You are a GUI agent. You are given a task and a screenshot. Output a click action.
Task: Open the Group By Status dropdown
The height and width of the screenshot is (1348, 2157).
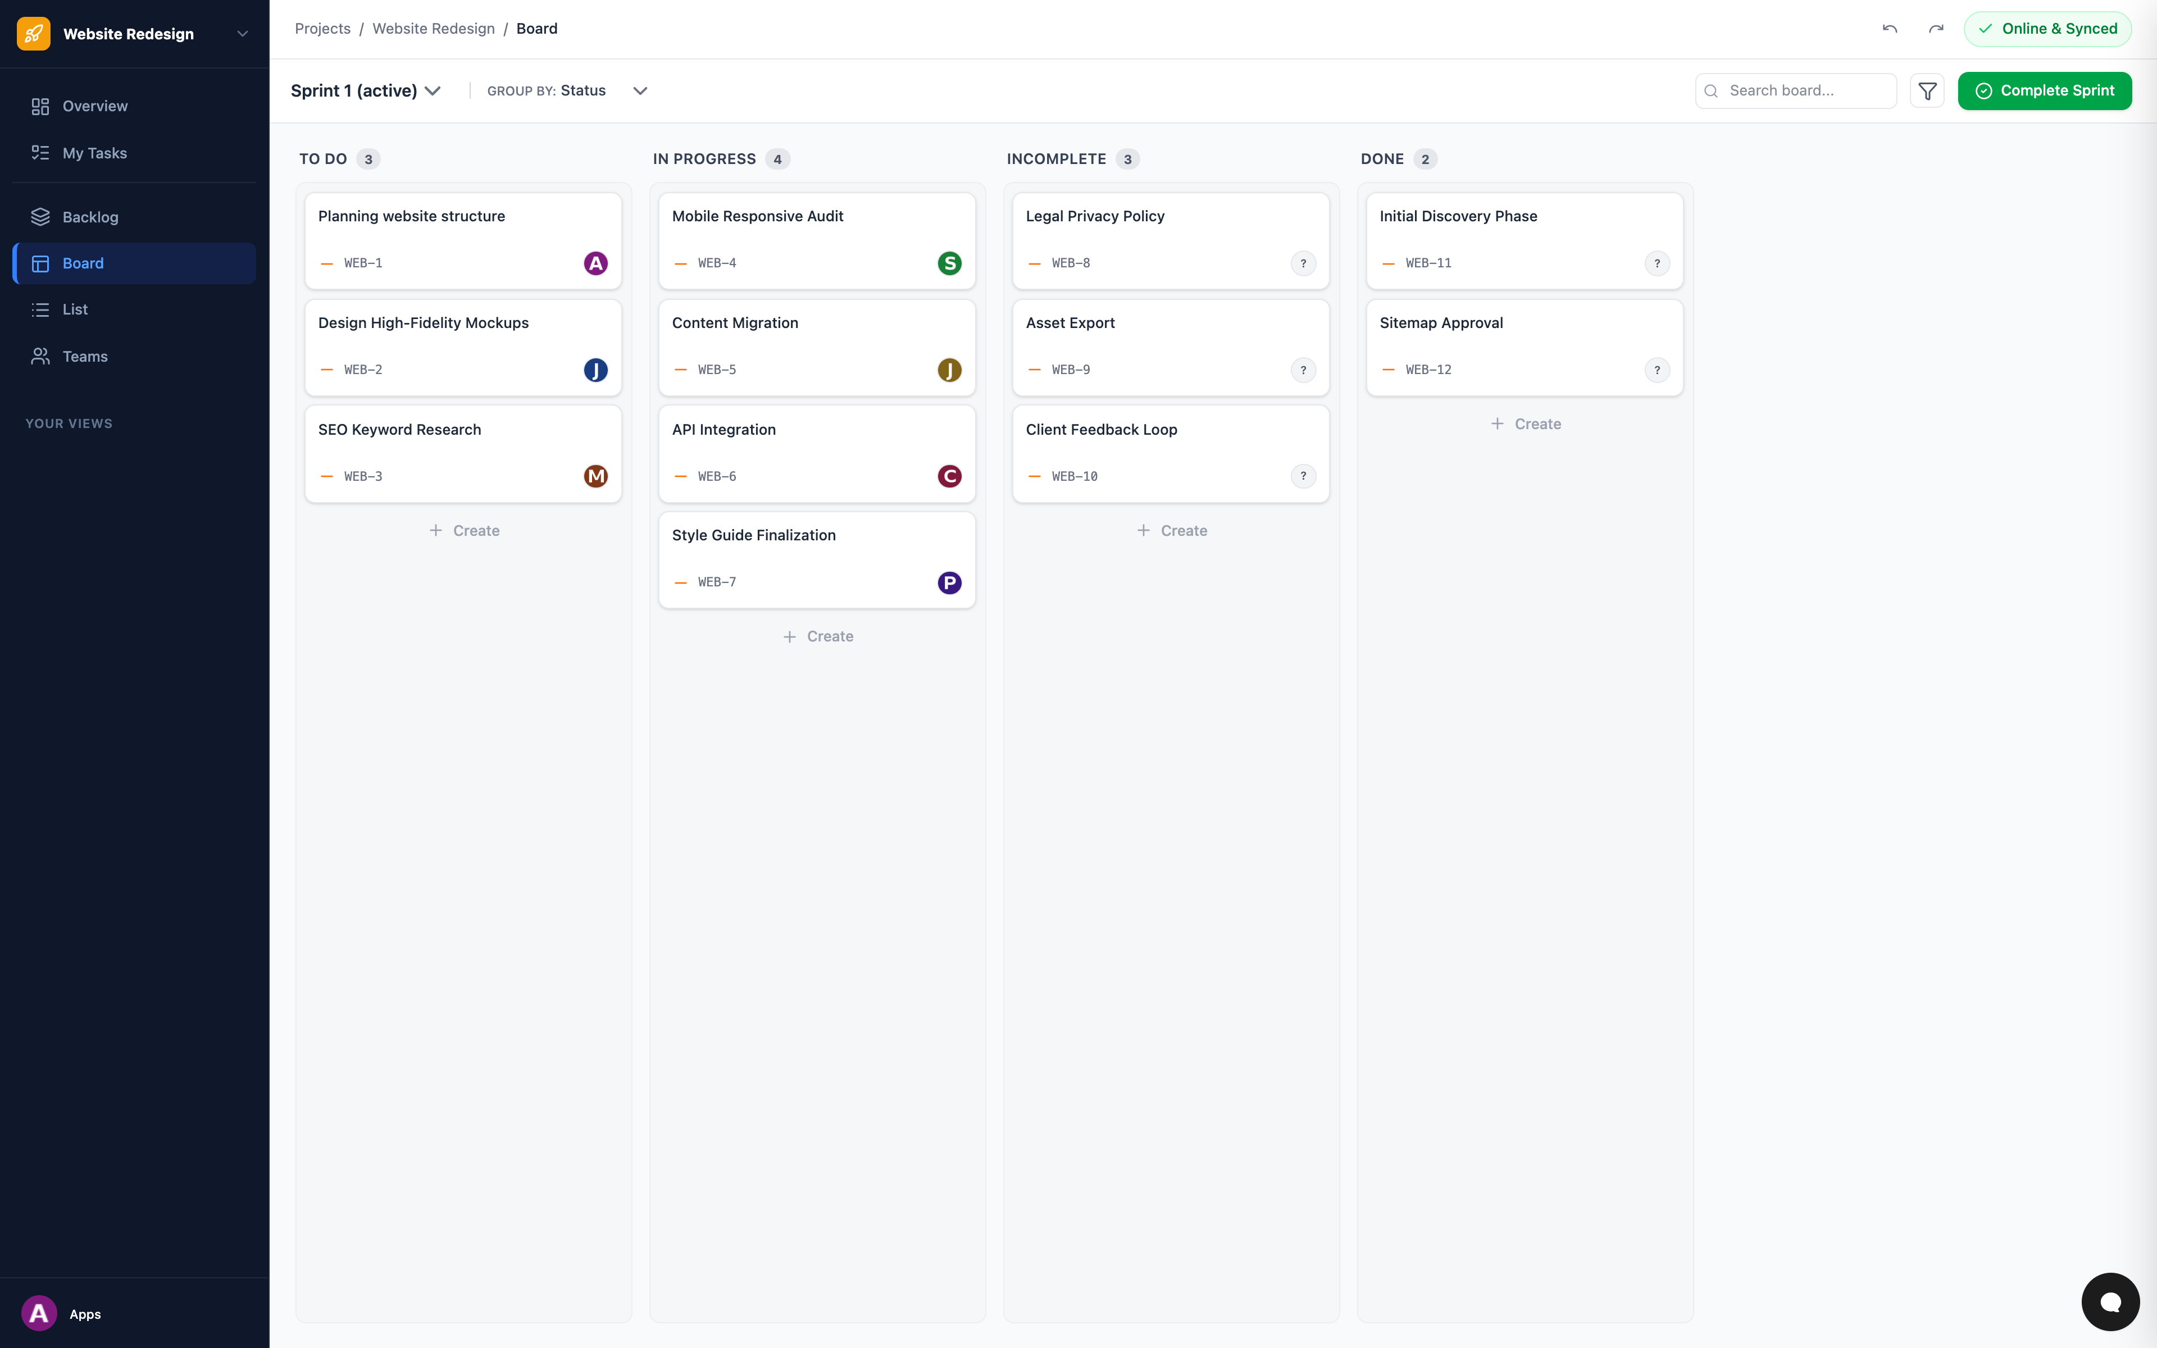(x=640, y=90)
